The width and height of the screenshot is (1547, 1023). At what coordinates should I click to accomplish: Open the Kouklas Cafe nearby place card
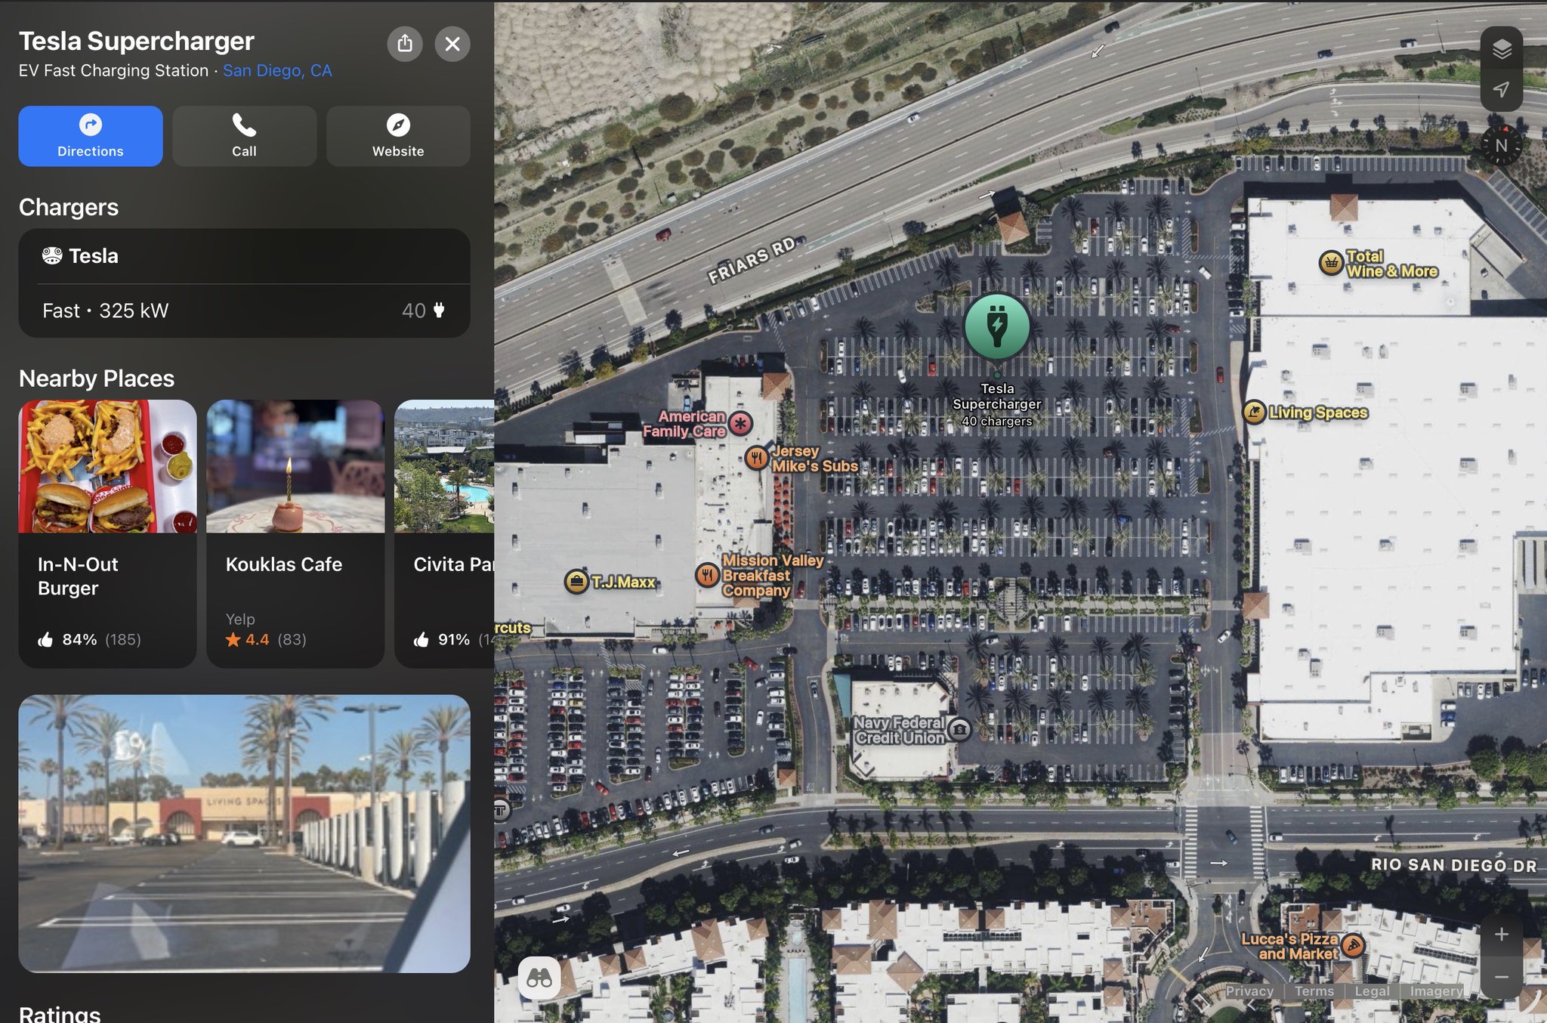(x=295, y=533)
